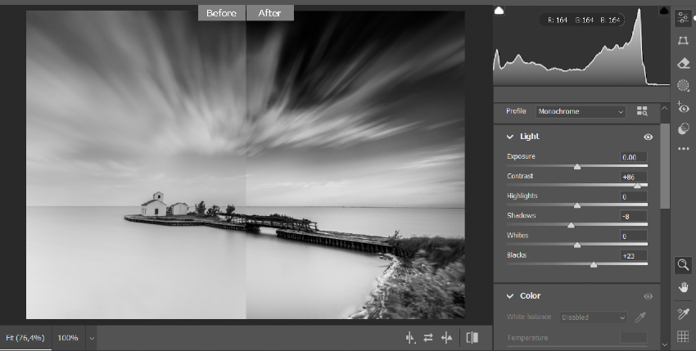Select the Zoom magnifier tool
This screenshot has height=351, width=696.
click(683, 265)
